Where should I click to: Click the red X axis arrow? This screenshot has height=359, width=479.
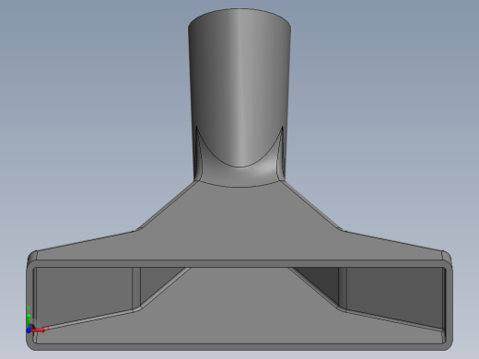pos(38,330)
